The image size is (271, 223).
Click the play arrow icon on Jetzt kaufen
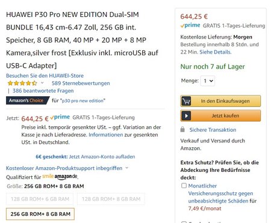click(x=186, y=116)
